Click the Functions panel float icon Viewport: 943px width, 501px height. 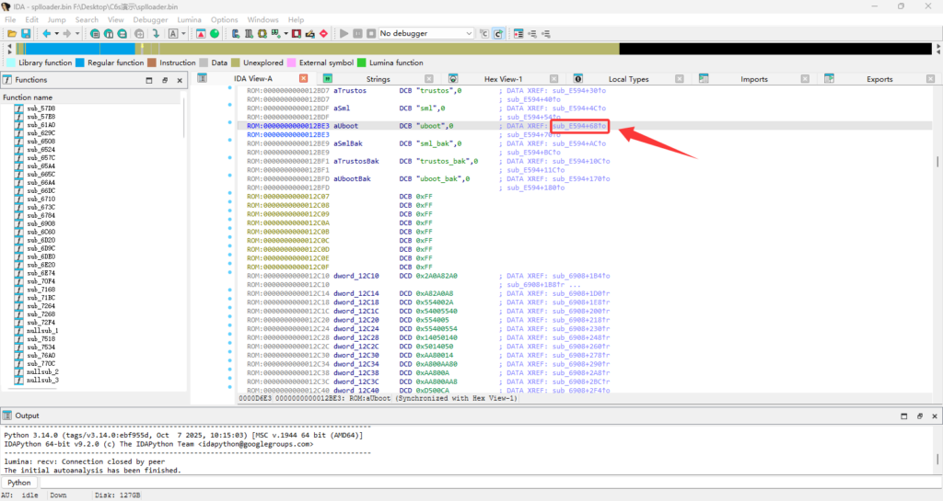164,80
